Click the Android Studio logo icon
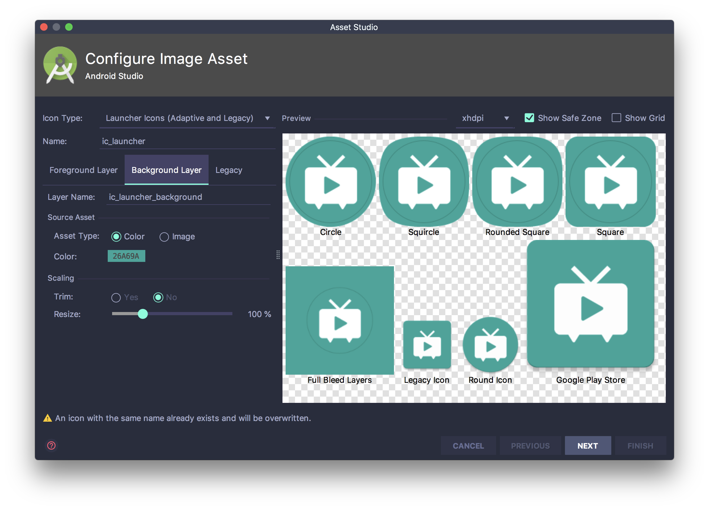The image size is (709, 510). [x=60, y=65]
